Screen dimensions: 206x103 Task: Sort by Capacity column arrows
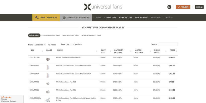pos(131,51)
